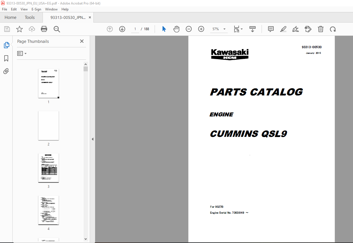Add document to starred favorites
This screenshot has width=353, height=243.
point(19,29)
